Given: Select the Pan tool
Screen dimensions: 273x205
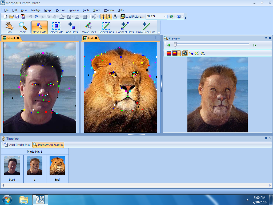Looking at the screenshot, I should coord(9,27).
